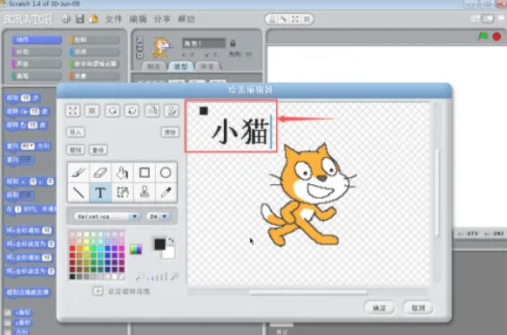Select the Rectangle tool

(x=145, y=173)
